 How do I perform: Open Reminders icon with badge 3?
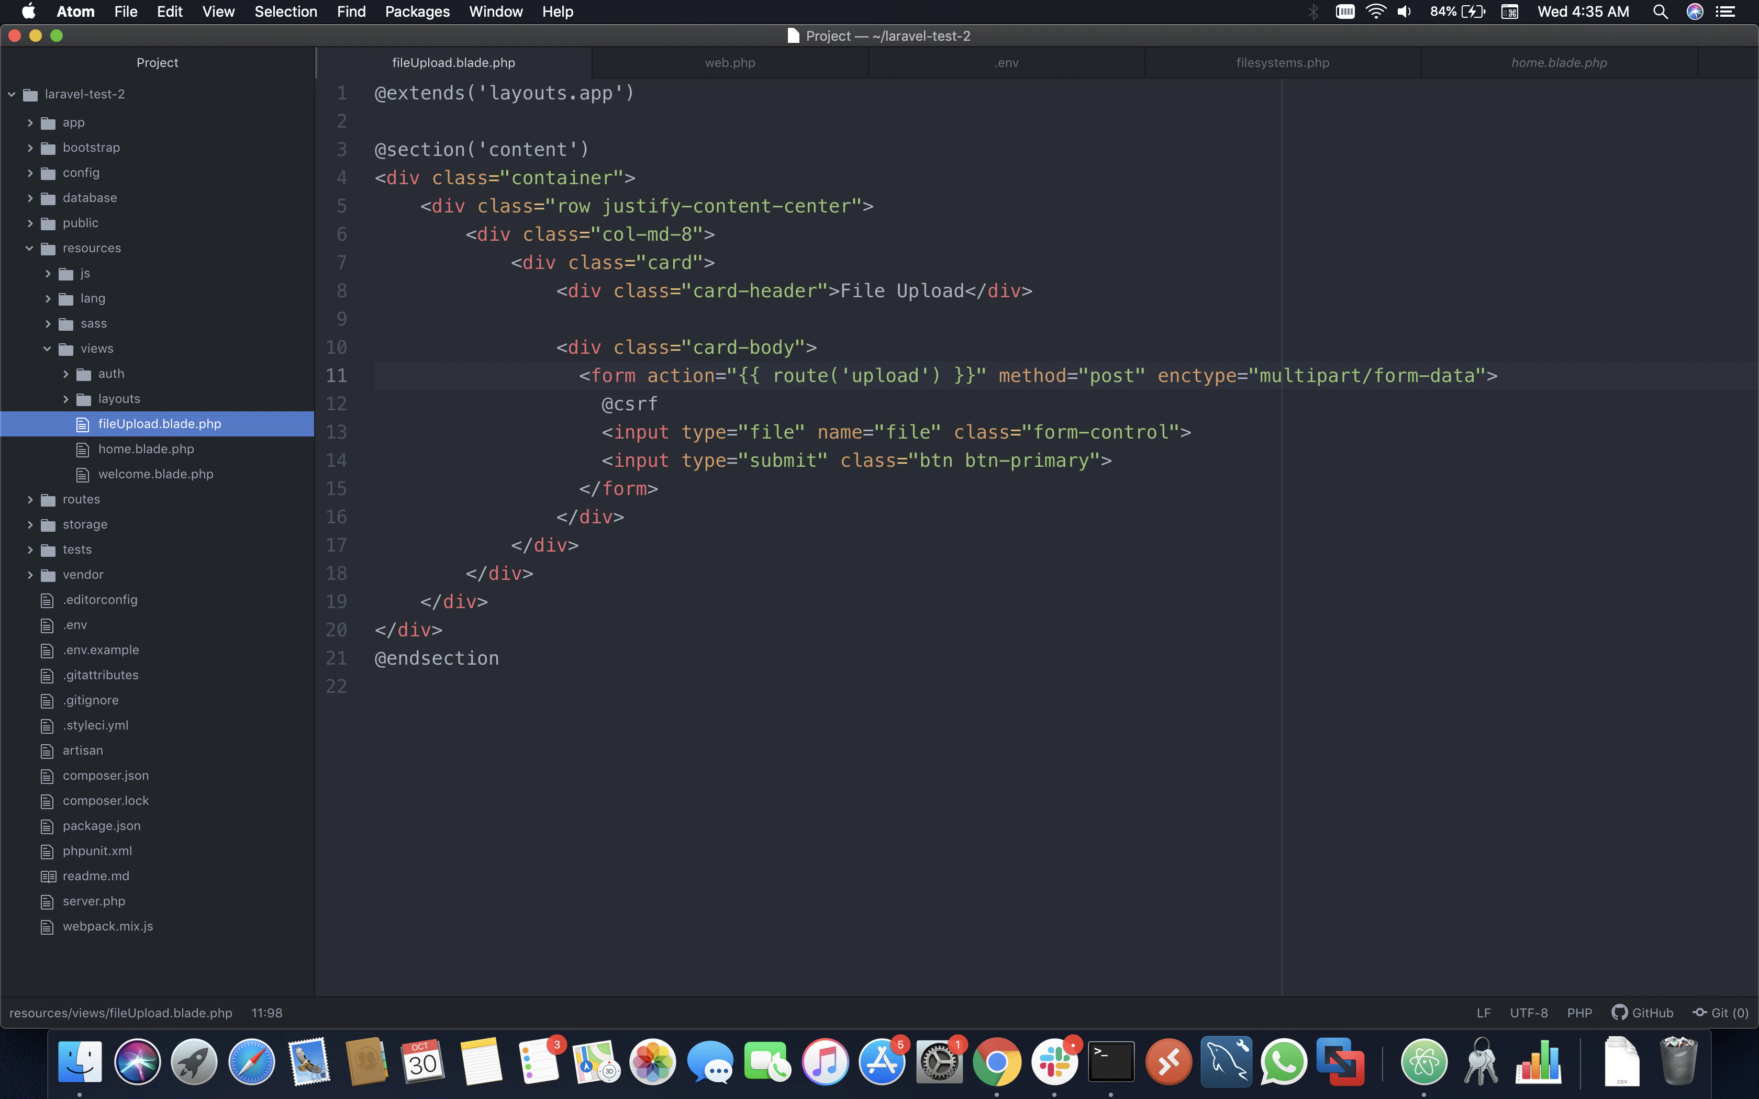[x=540, y=1062]
